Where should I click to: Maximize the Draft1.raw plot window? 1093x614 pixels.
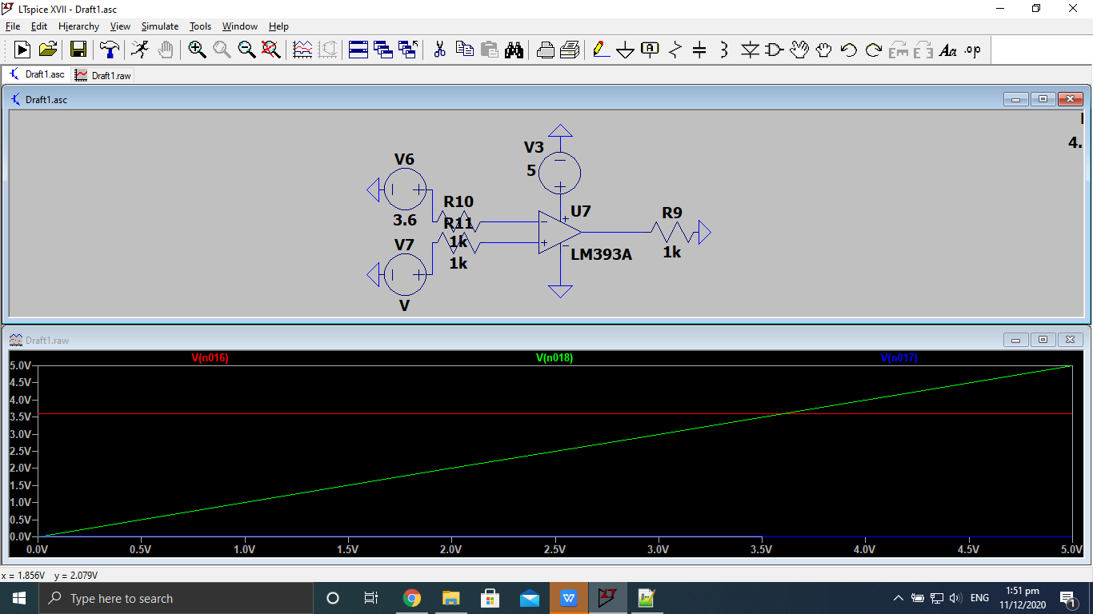point(1043,340)
